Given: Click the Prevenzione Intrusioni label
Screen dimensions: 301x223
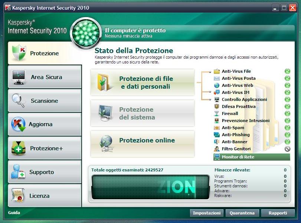Looking at the screenshot, I should (x=246, y=121).
